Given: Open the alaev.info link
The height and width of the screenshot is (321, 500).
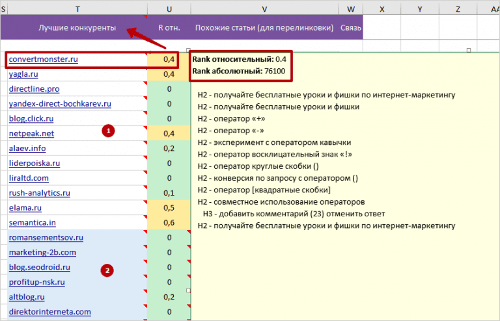Looking at the screenshot, I should coord(27,148).
